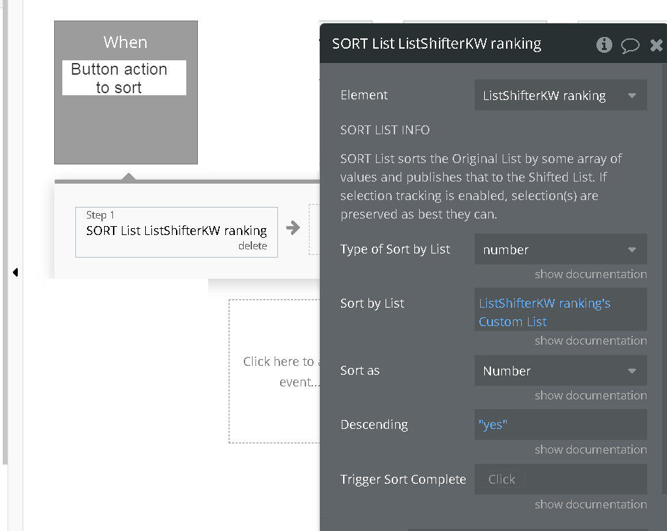Close the SORT List property panel
This screenshot has width=667, height=531.
point(656,45)
